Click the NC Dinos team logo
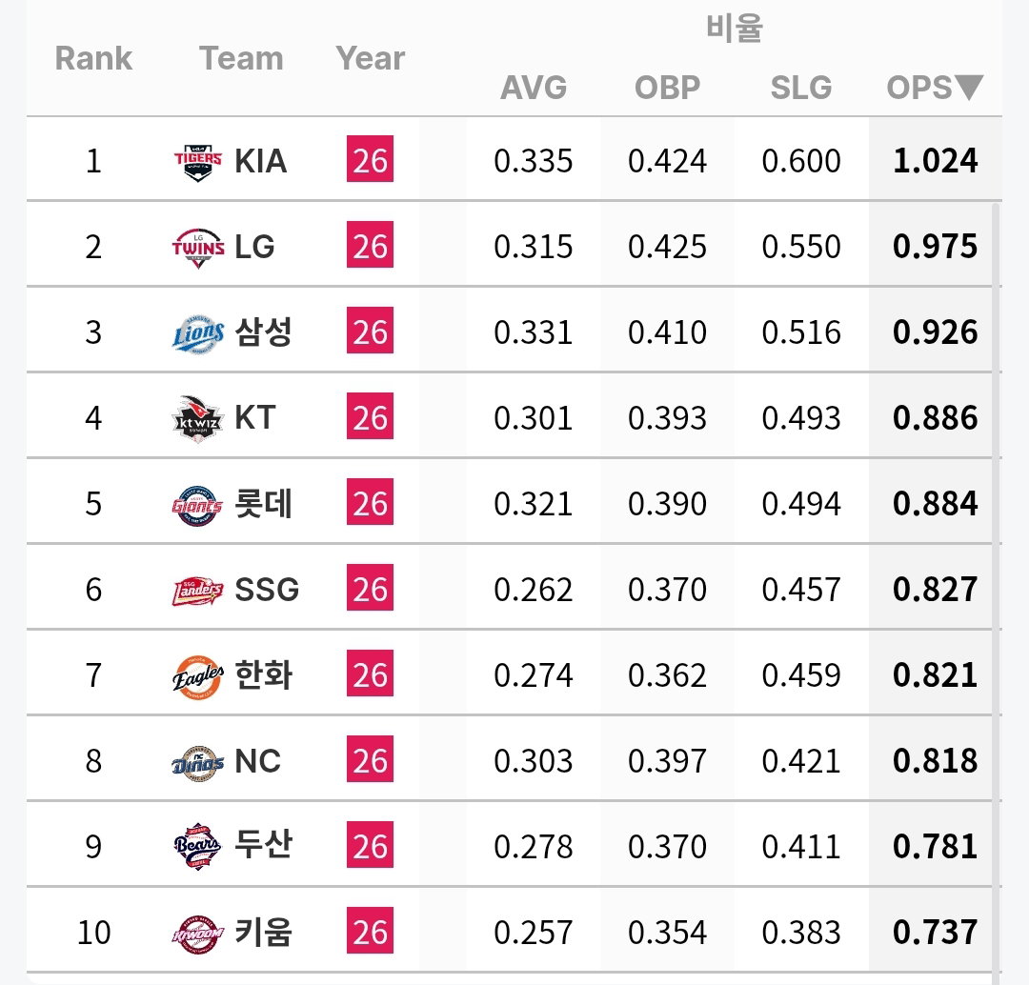This screenshot has width=1029, height=985. (x=197, y=762)
